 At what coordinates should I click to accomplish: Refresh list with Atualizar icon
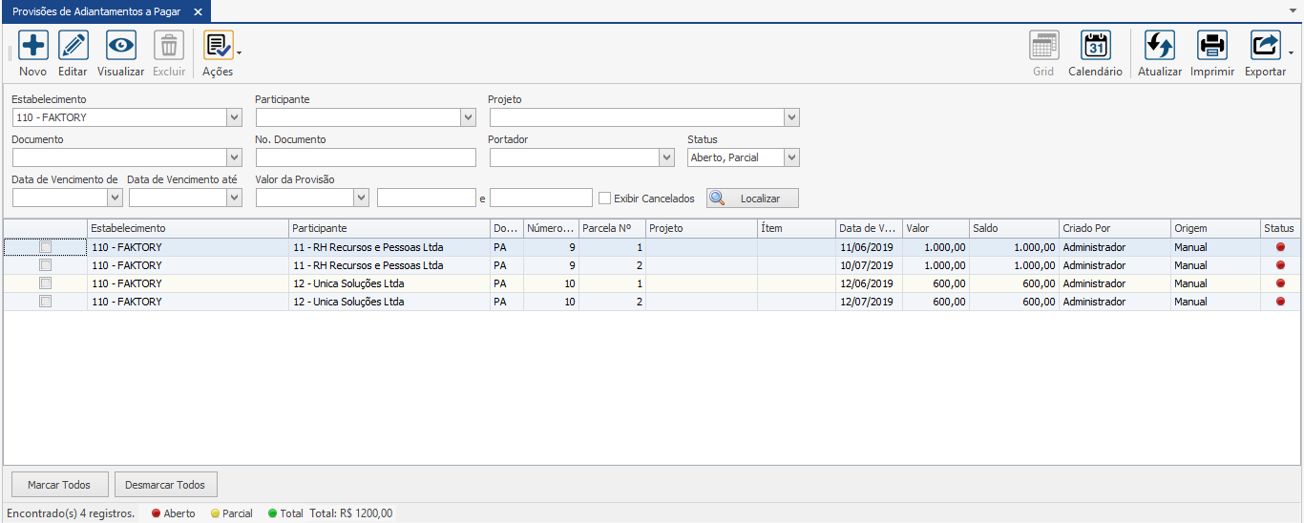click(x=1159, y=45)
